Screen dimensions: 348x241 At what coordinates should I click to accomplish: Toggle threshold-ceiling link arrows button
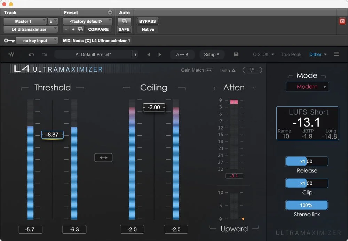pos(103,158)
